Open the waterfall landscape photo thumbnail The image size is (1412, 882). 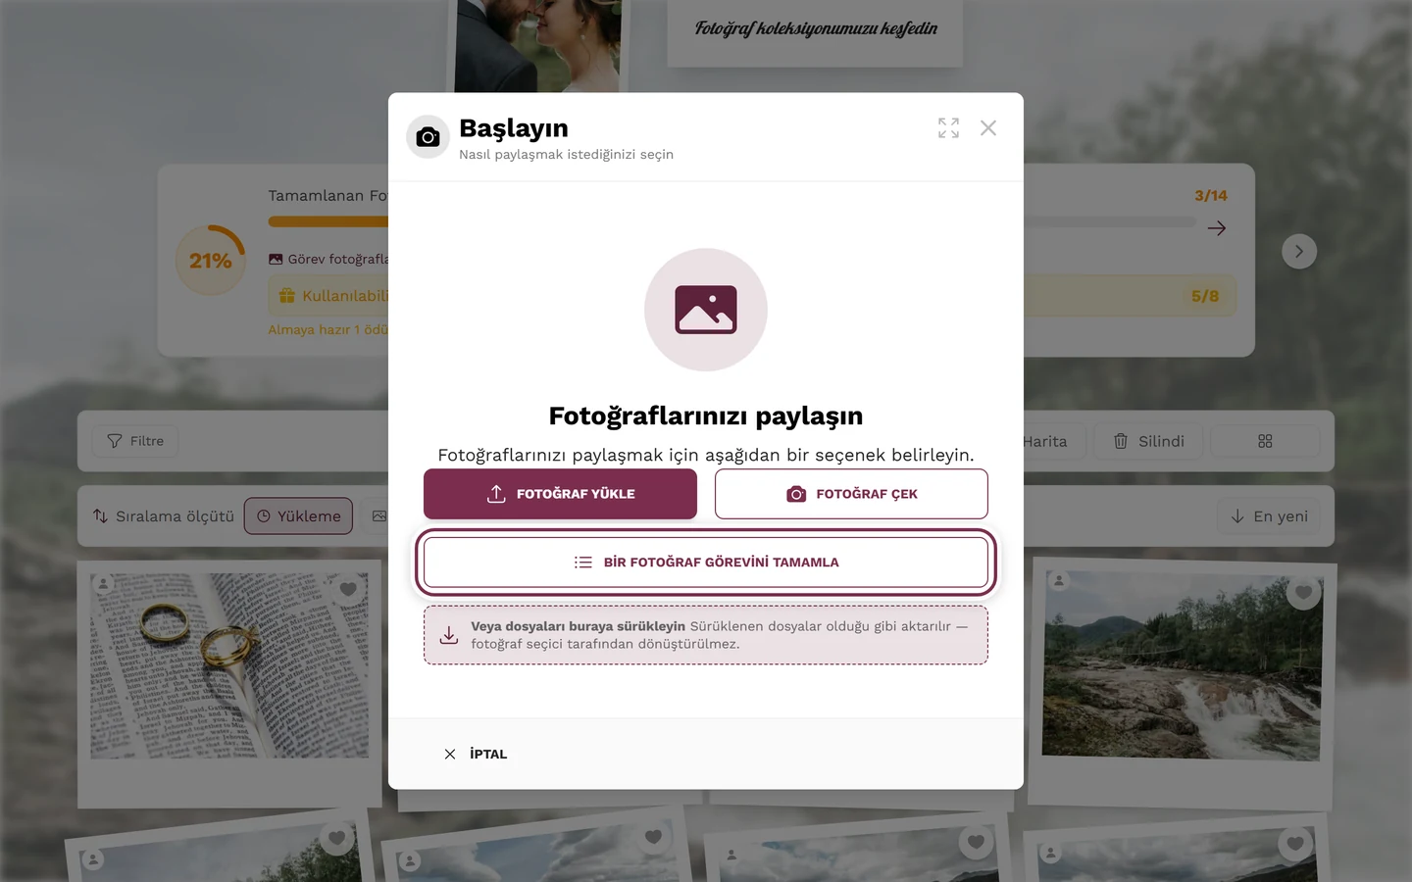(1183, 666)
